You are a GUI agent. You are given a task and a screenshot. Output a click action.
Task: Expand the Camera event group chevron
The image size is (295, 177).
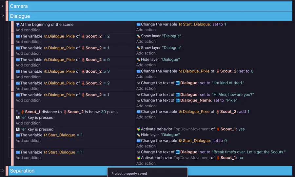[3, 6]
